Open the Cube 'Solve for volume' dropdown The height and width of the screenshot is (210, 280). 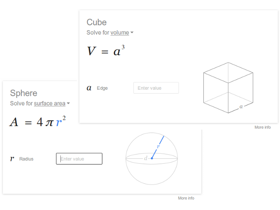click(x=119, y=33)
